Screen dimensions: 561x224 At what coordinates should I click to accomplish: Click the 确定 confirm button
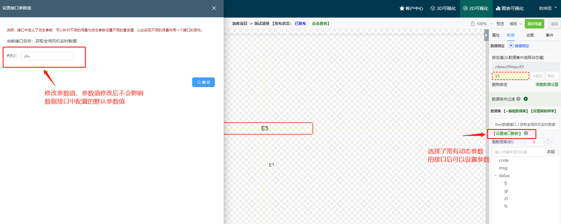pos(203,82)
